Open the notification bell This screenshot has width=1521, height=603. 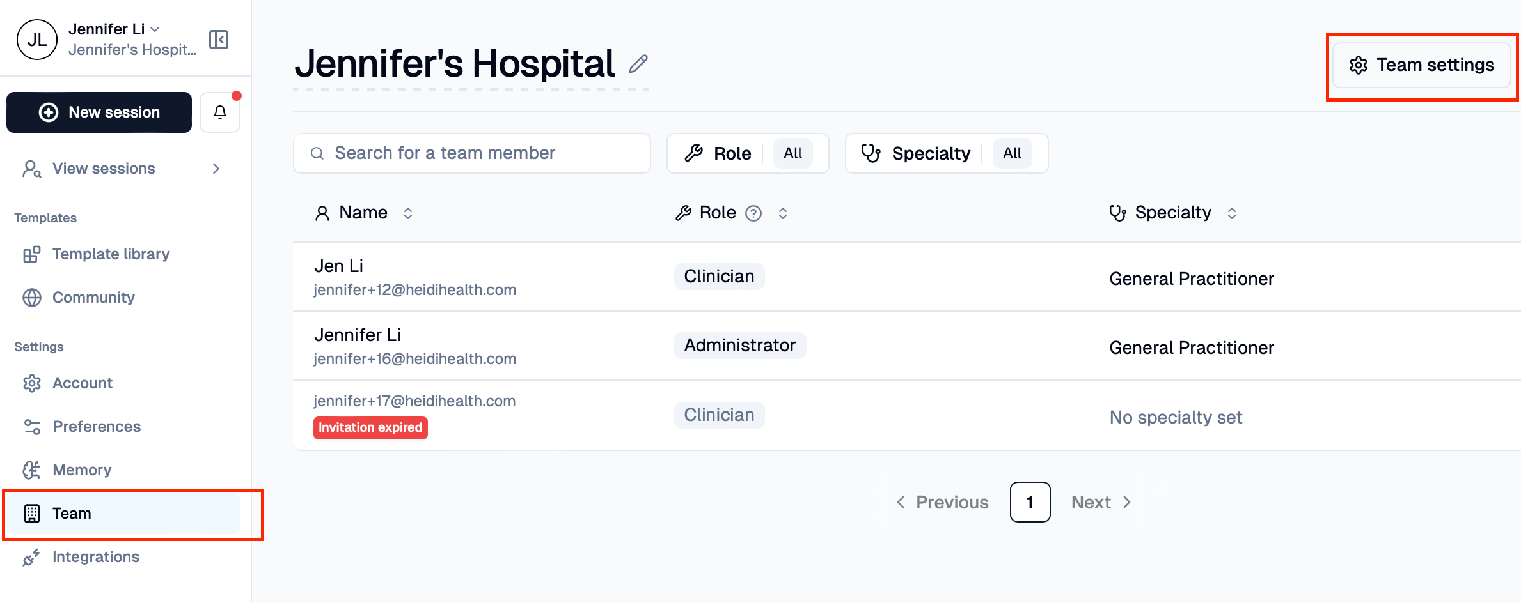click(220, 112)
